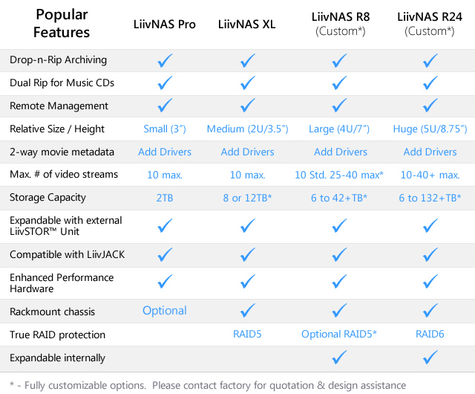Click LiivNAS R8 Expandable internally checkmark
This screenshot has height=394, width=475.
pyautogui.click(x=340, y=358)
